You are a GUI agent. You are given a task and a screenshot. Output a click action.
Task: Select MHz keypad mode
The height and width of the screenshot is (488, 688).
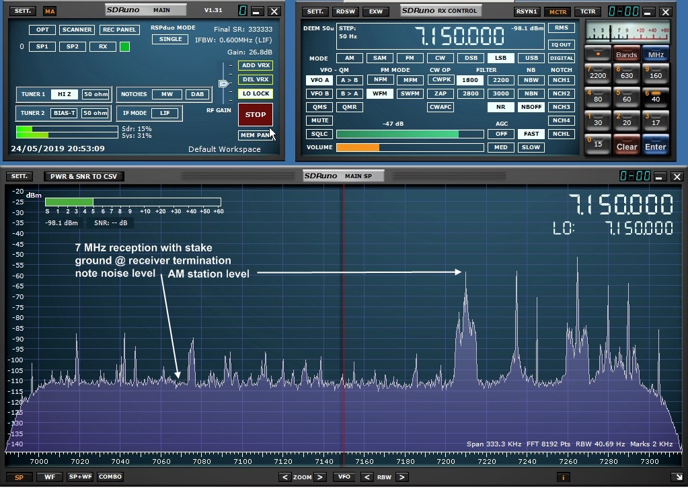tap(656, 53)
